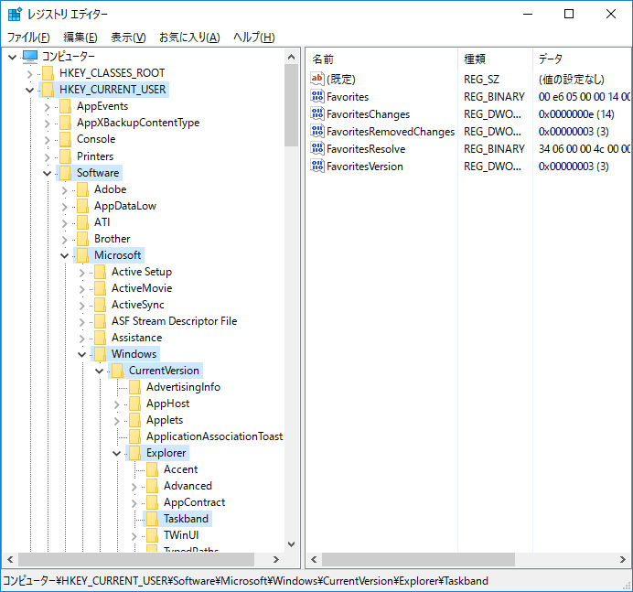
Task: Open the 表示(V) menu
Action: click(128, 38)
